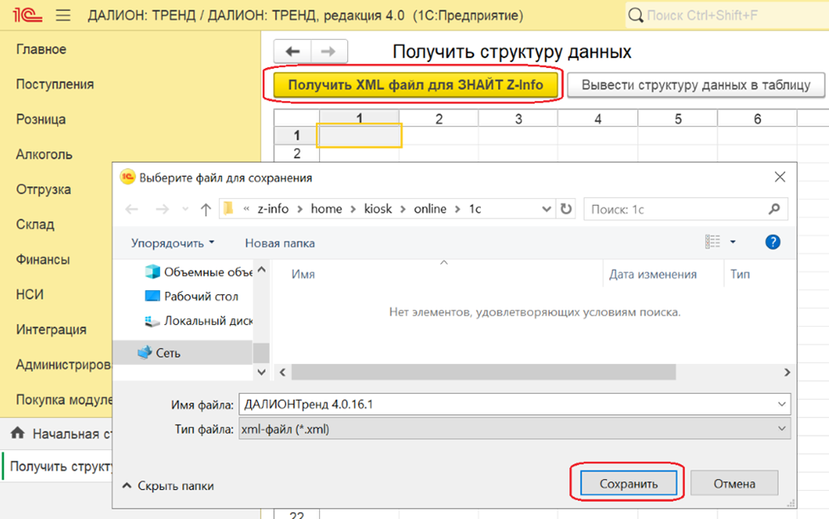This screenshot has width=829, height=519.
Task: Click the search magnifier in dialog
Action: tap(774, 209)
